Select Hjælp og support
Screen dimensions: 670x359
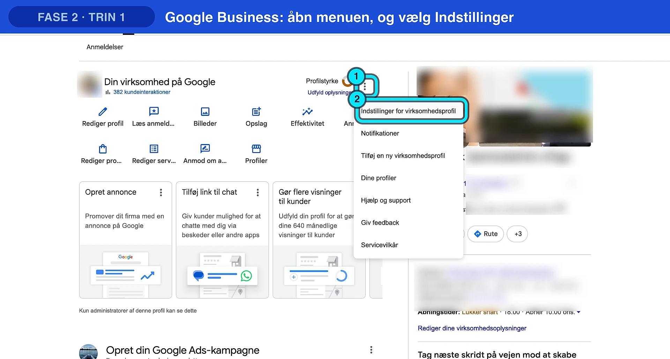click(408, 200)
